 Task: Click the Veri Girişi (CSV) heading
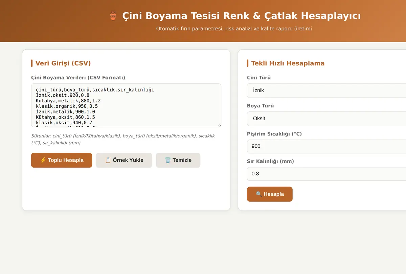pos(63,63)
